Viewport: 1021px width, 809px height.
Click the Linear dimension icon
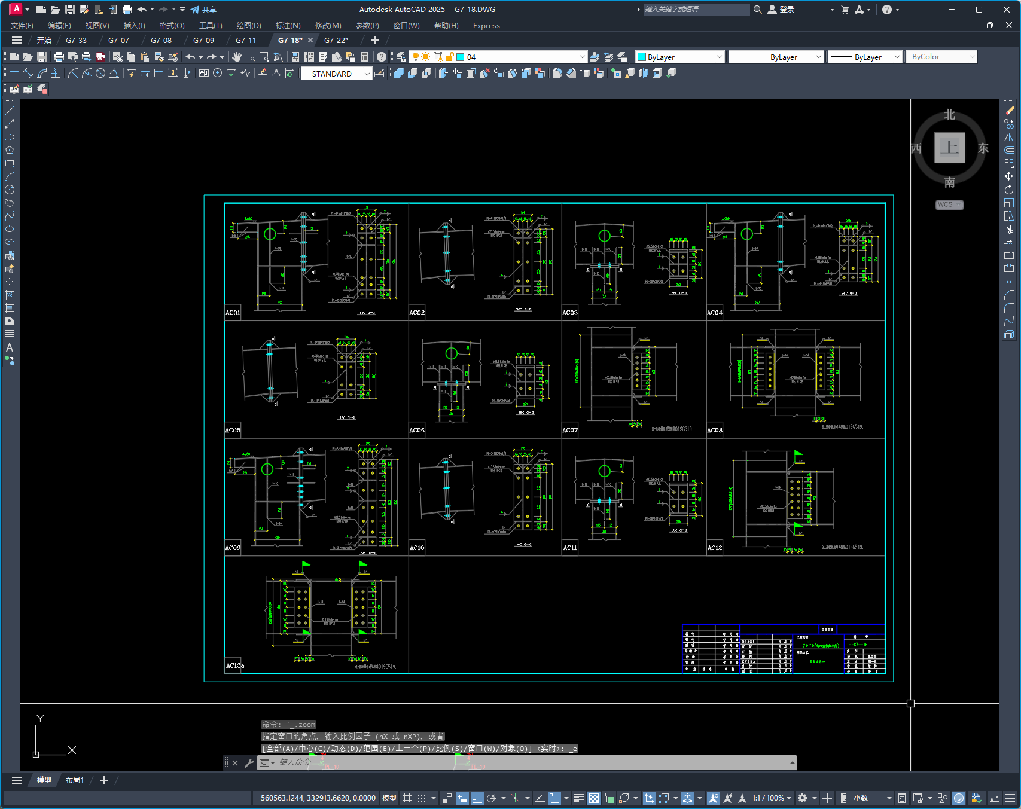click(14, 73)
